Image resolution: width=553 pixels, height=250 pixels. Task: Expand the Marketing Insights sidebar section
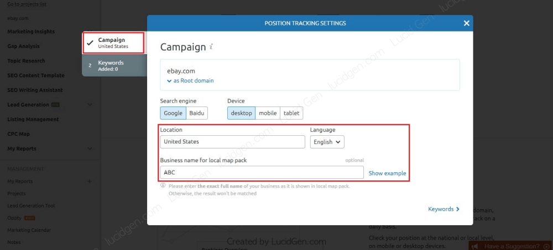pyautogui.click(x=90, y=32)
